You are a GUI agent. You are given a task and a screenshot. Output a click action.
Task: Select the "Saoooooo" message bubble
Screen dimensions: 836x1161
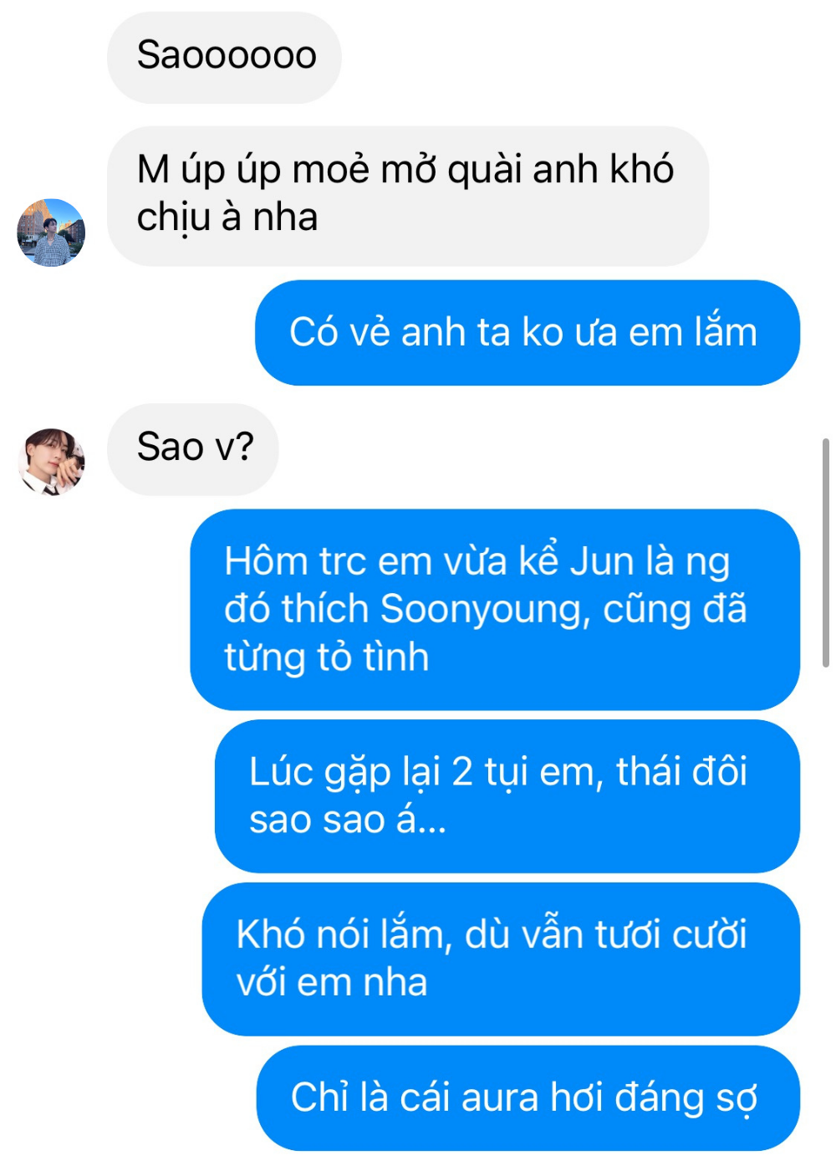224,57
